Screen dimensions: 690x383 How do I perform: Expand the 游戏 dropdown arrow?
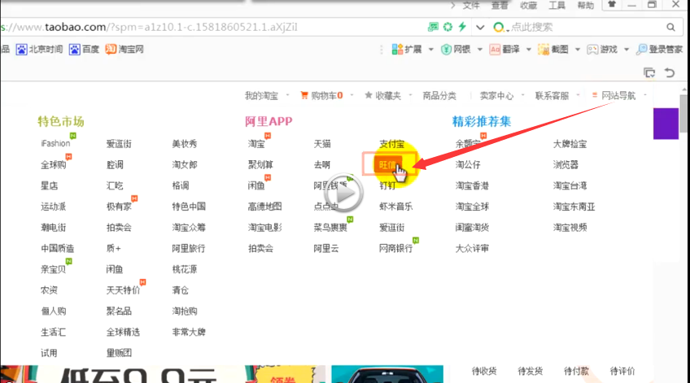[627, 50]
